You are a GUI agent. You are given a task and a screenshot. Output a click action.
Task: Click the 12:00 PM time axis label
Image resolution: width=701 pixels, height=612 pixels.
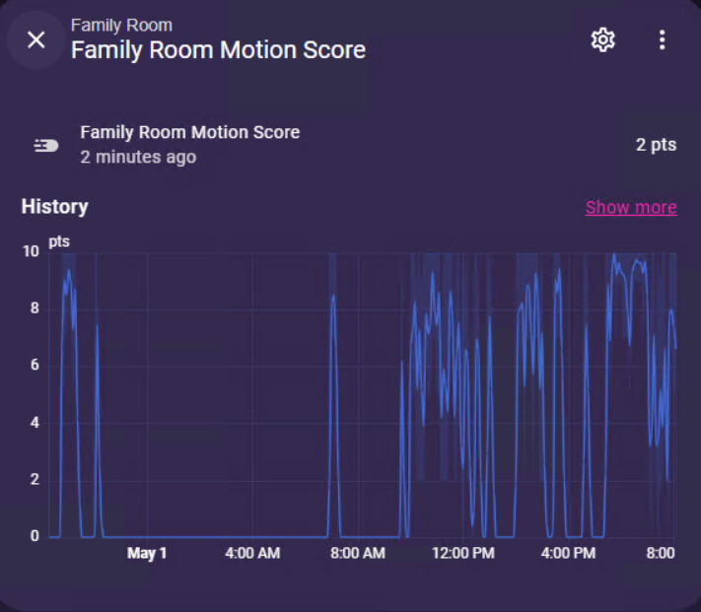(462, 554)
